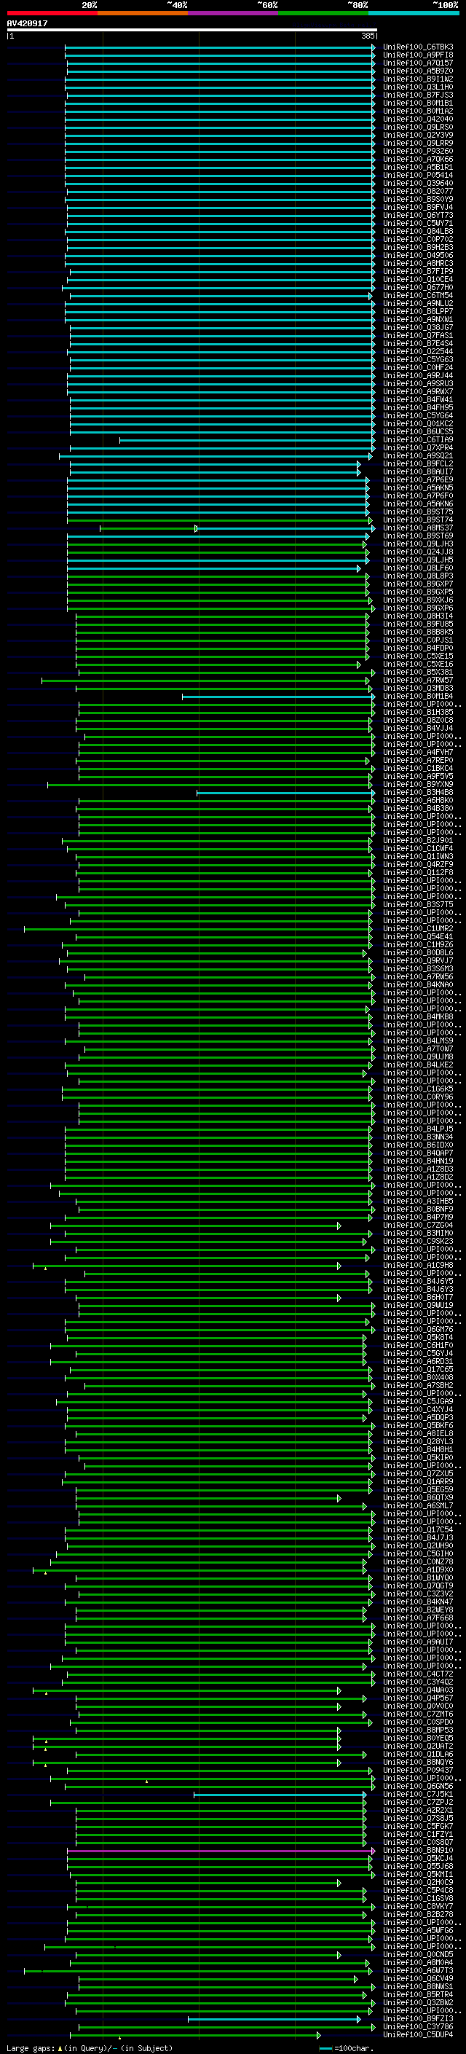Select the UniRef100_P05414 label
Image resolution: width=466 pixels, height=2054 pixels.
(418, 175)
